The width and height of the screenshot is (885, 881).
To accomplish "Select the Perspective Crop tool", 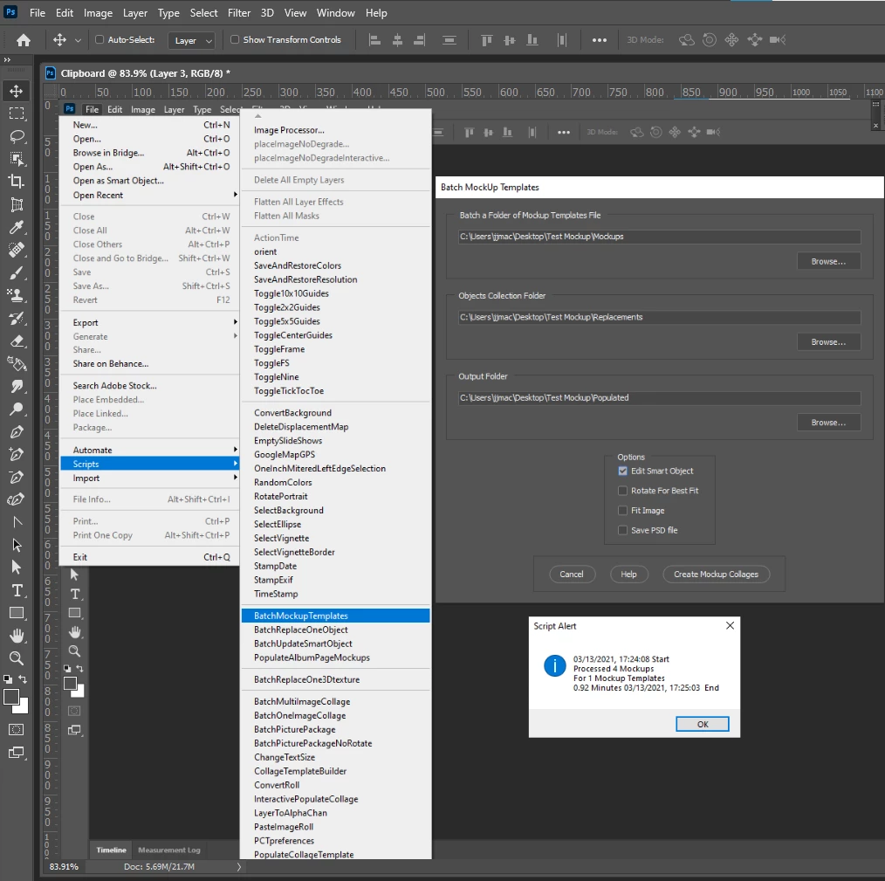I will (17, 204).
